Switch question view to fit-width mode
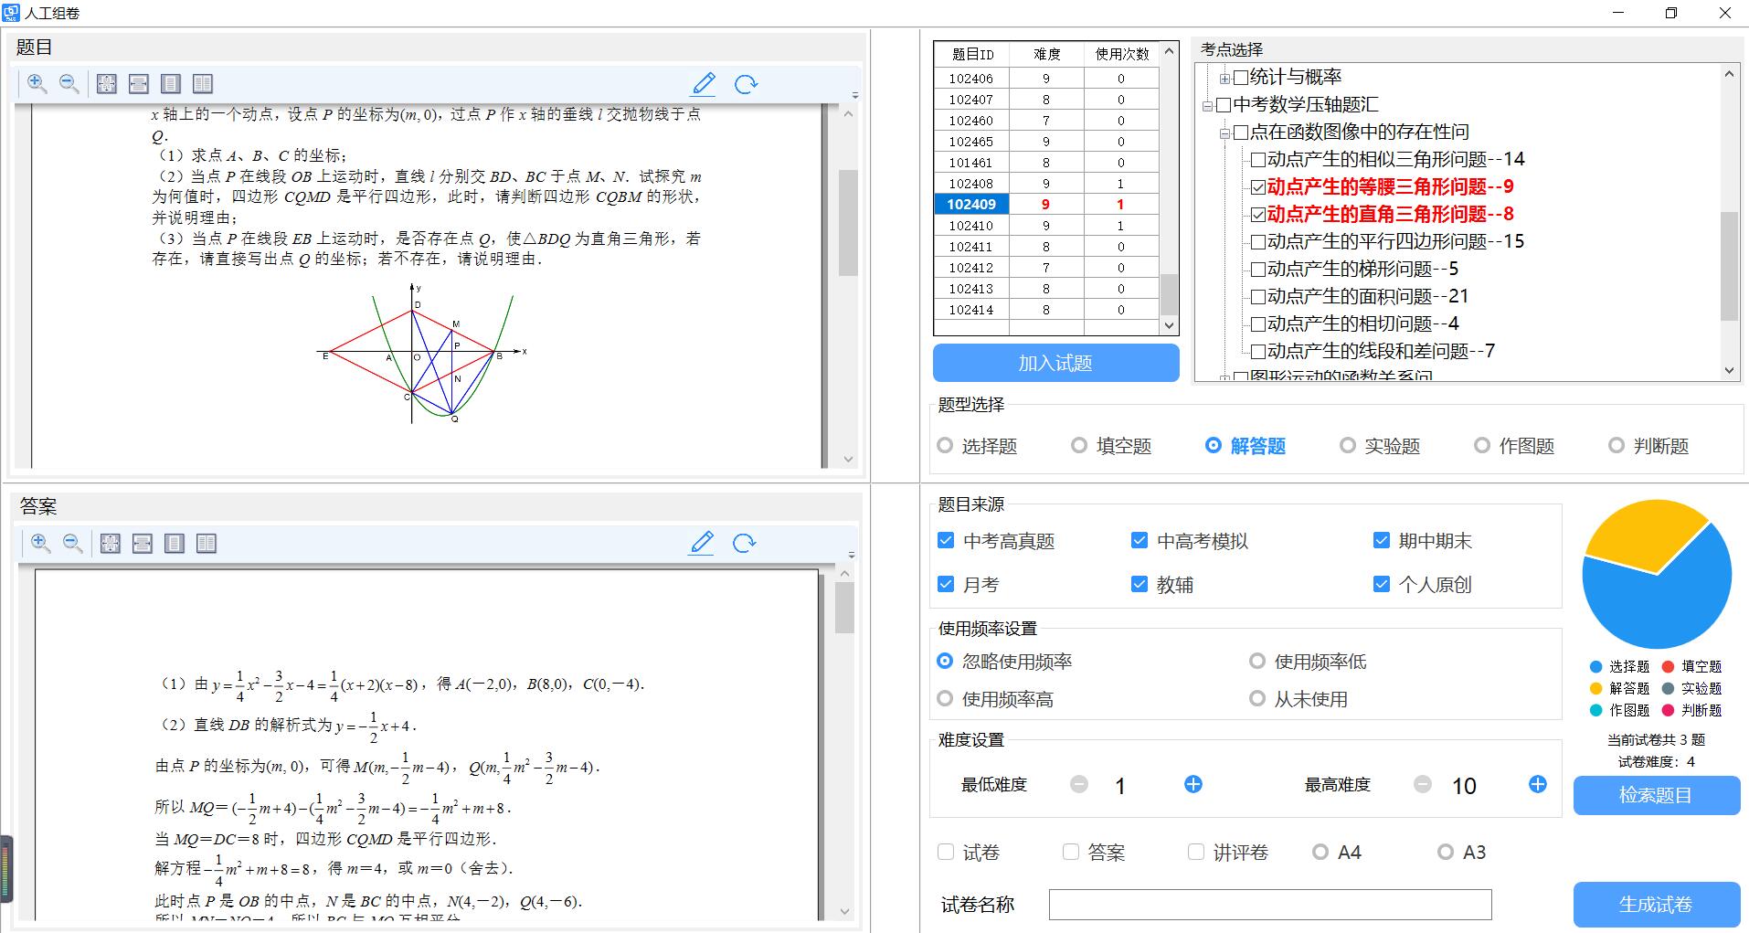 coord(138,83)
